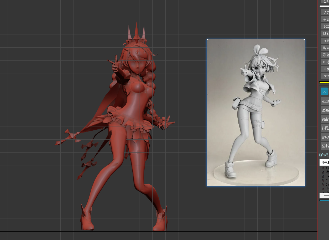Click the 蒙皮 skinning button
329x240 pixels.
325,137
